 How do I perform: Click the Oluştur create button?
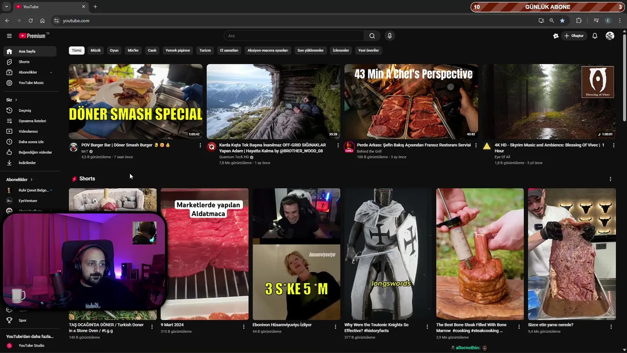point(574,36)
